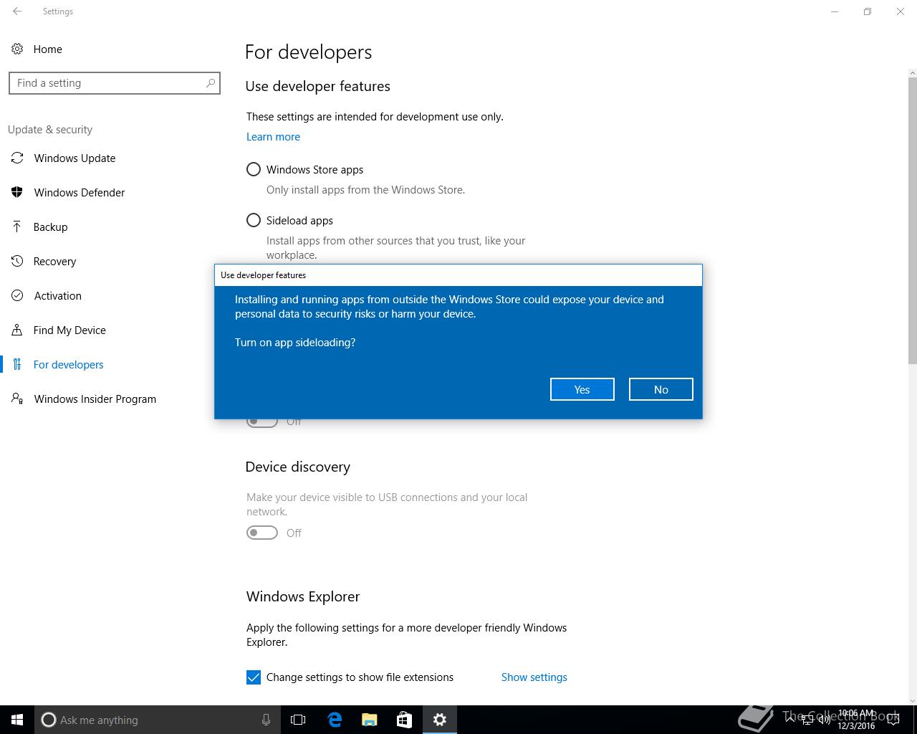The width and height of the screenshot is (917, 734).
Task: Click the Activation checkmark circle icon
Action: click(x=17, y=296)
